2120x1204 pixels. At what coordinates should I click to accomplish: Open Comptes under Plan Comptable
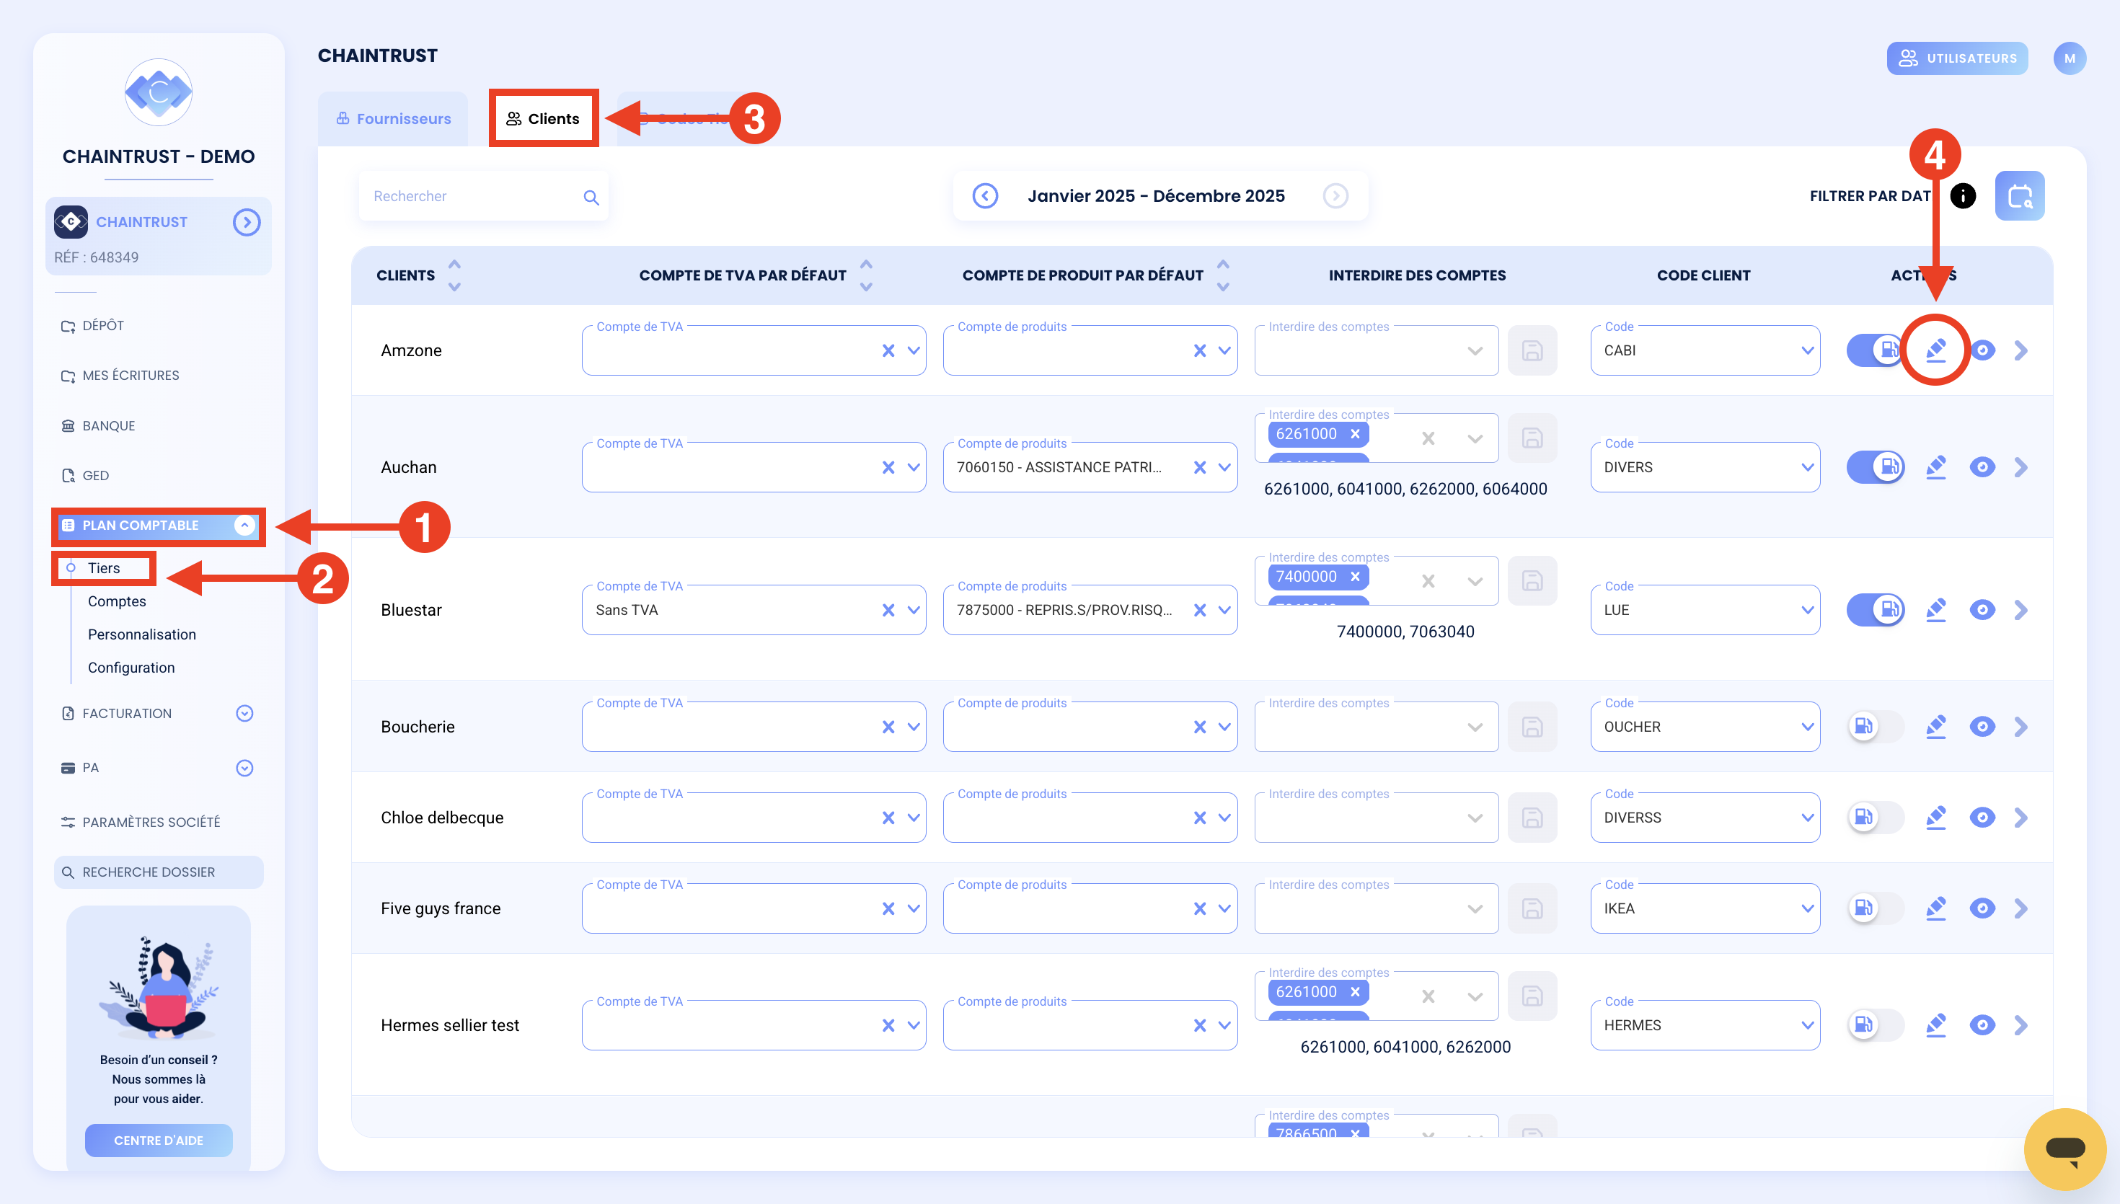tap(117, 601)
